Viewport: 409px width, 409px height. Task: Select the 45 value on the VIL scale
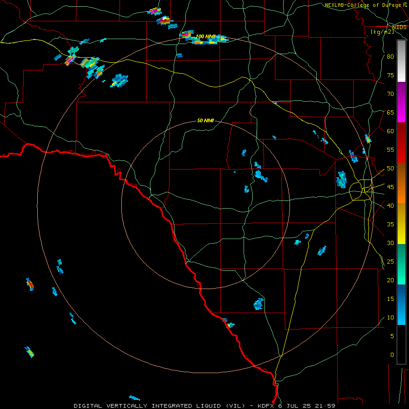pos(390,187)
